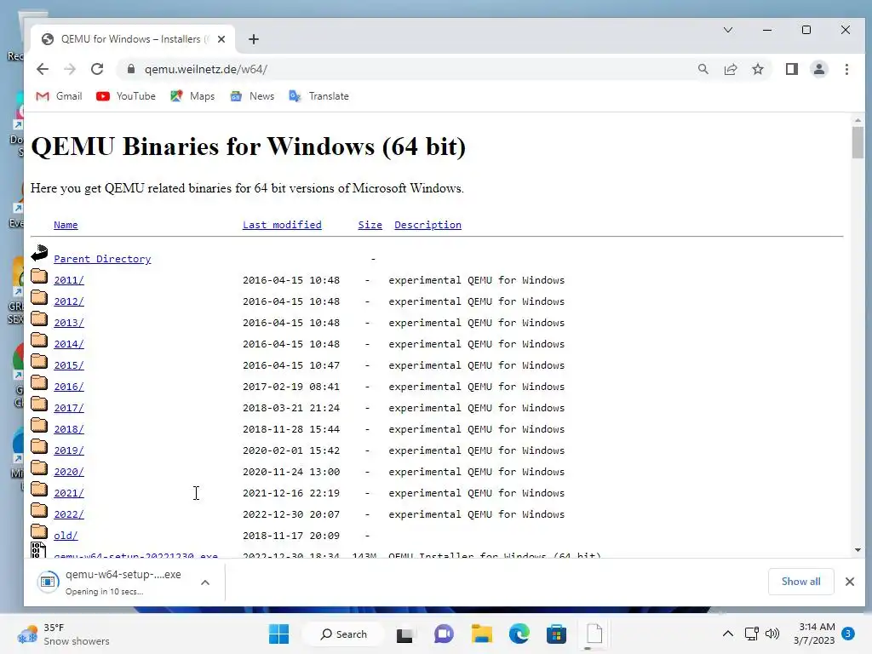Open the 2015/ folder link
Image resolution: width=872 pixels, height=654 pixels.
click(x=69, y=365)
